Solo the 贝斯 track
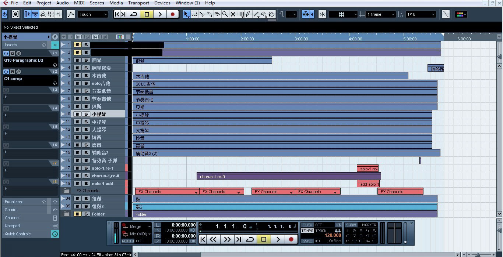Viewport: 503px width, 257px height. pyautogui.click(x=86, y=106)
